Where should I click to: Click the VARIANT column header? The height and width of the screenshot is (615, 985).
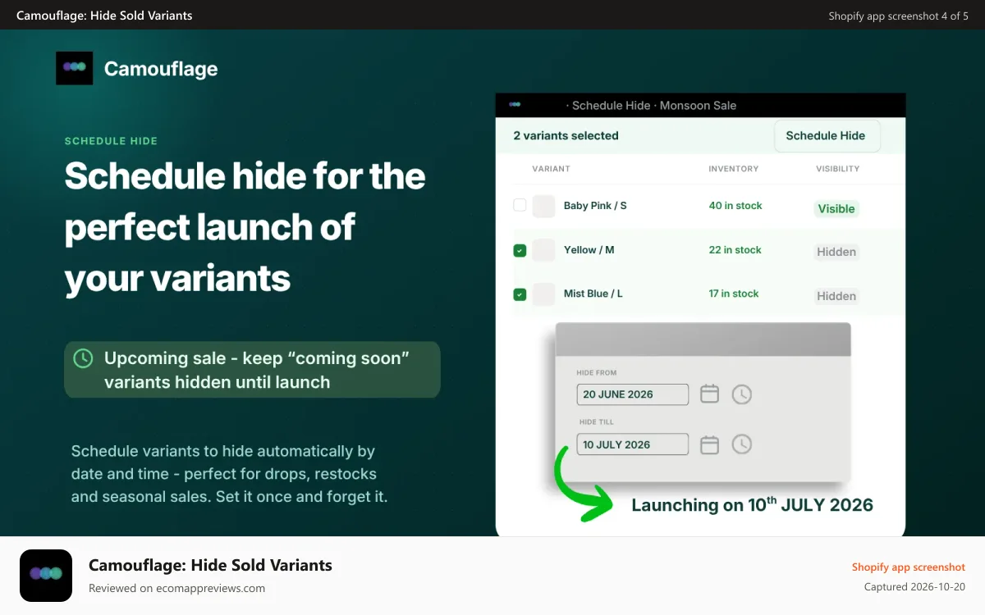551,169
